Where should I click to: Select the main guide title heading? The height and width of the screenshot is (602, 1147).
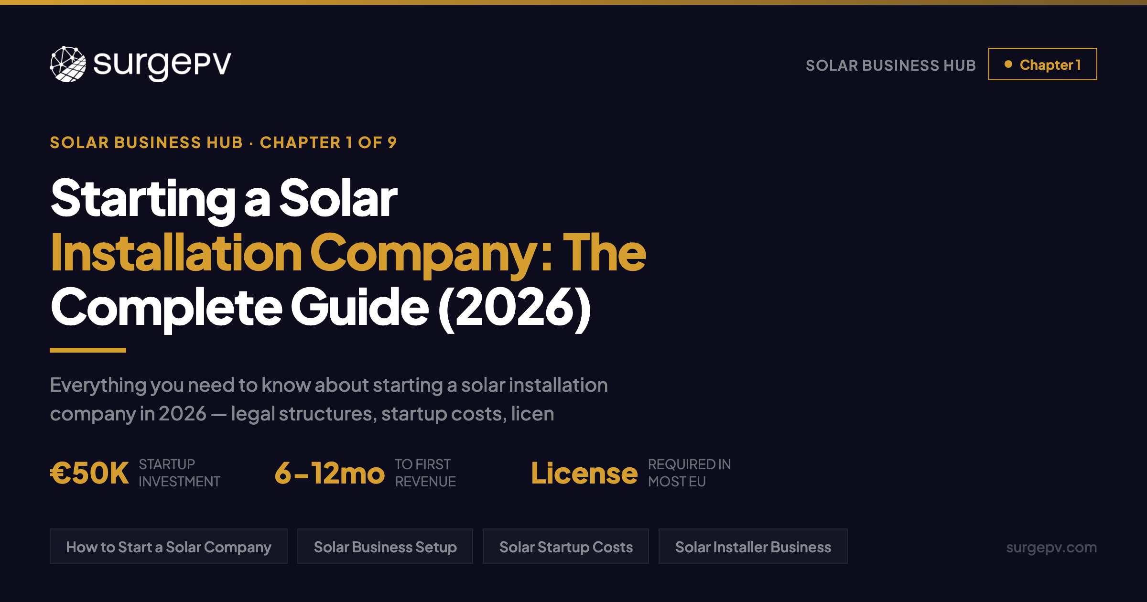348,251
